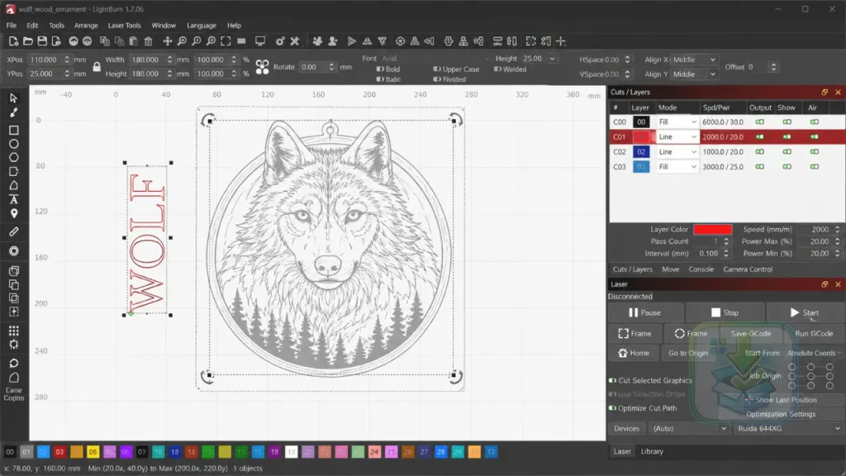The height and width of the screenshot is (476, 846).
Task: Open the Grid Array tool
Action: coord(13,331)
